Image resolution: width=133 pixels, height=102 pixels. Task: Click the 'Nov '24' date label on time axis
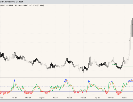tap(56, 98)
